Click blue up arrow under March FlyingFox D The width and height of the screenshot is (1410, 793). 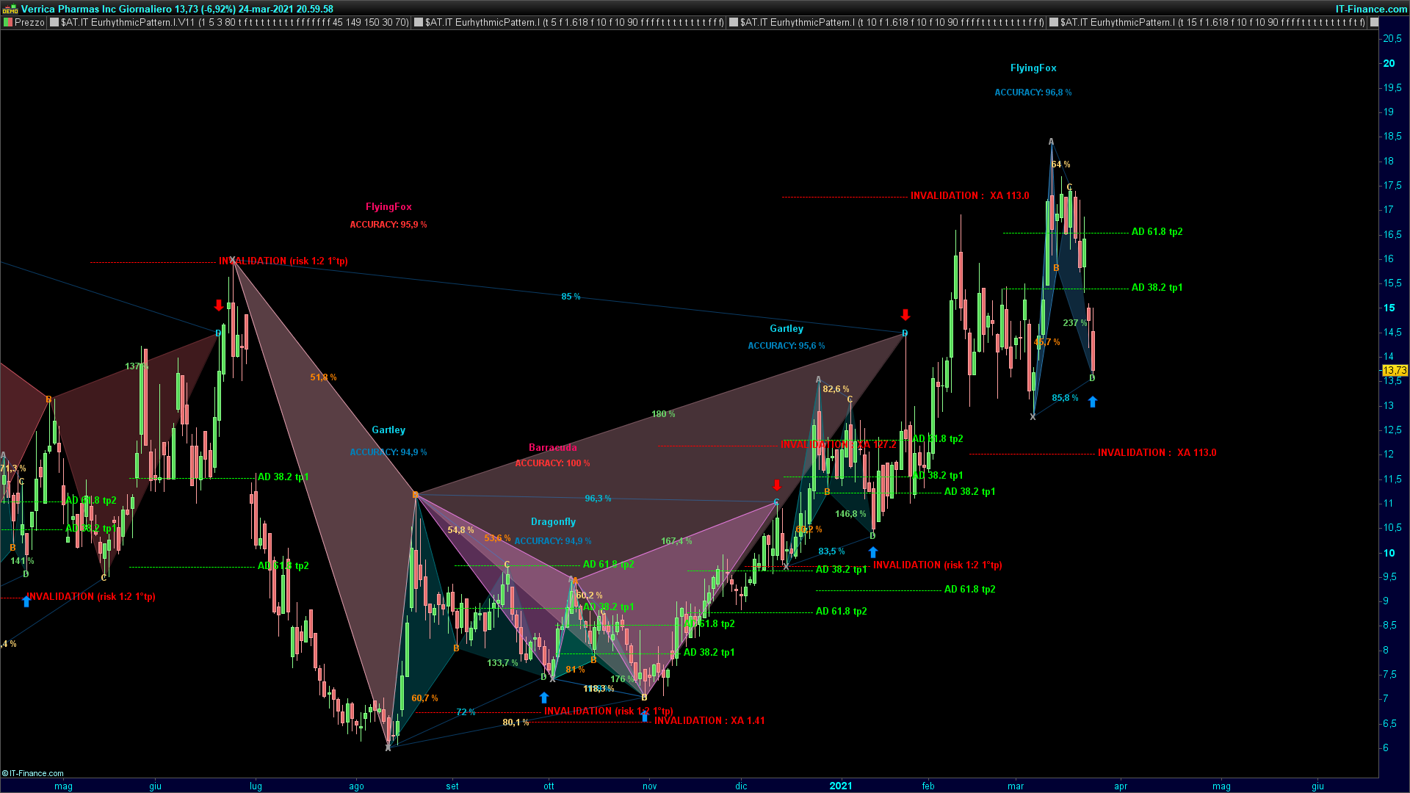tap(1092, 402)
